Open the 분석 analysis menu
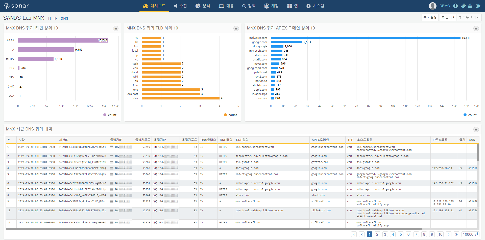 (x=203, y=6)
